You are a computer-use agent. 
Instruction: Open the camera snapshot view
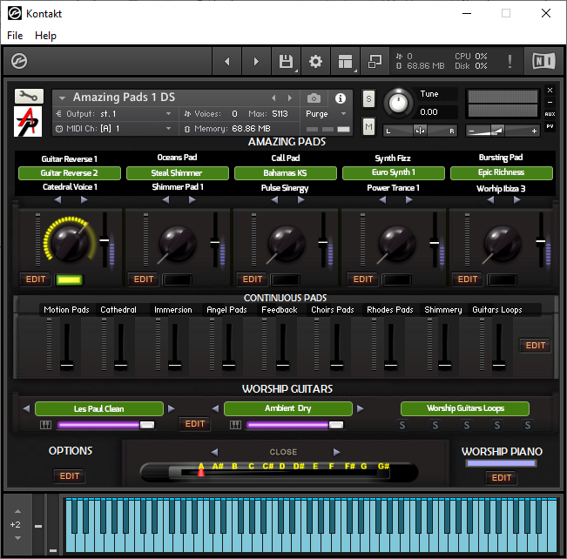pos(314,98)
